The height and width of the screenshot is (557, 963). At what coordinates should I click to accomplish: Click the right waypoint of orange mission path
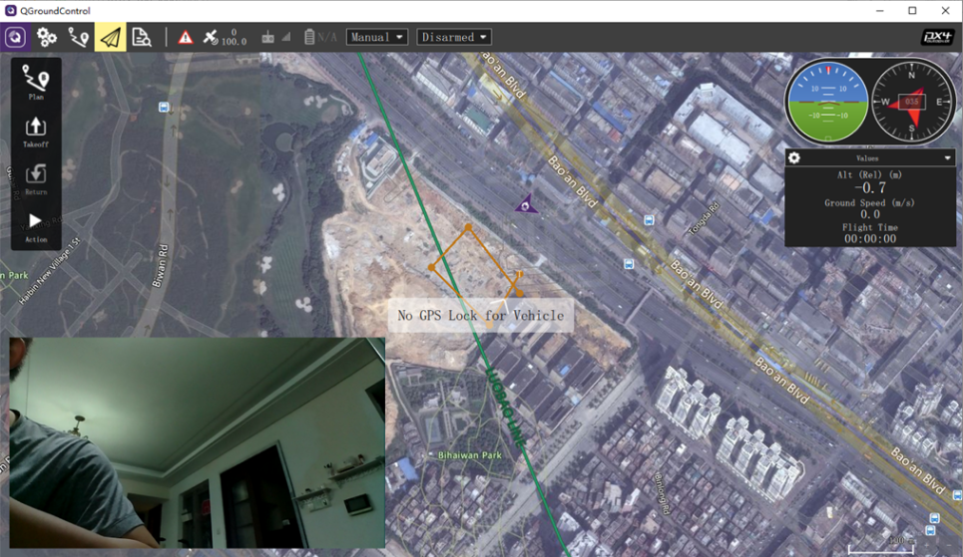pos(519,293)
